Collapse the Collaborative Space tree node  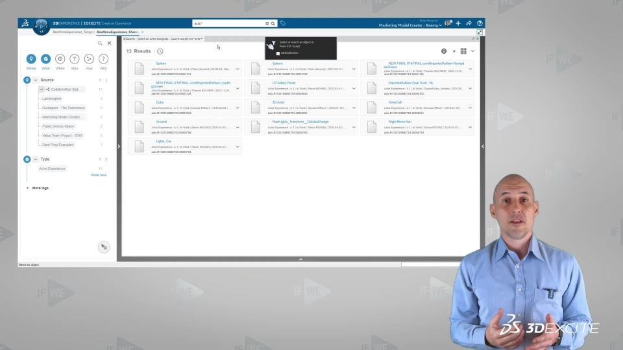pos(42,89)
